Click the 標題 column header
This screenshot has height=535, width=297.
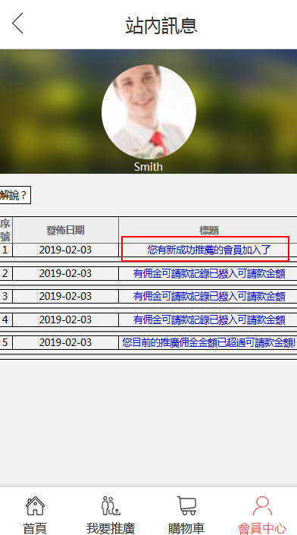pyautogui.click(x=208, y=231)
